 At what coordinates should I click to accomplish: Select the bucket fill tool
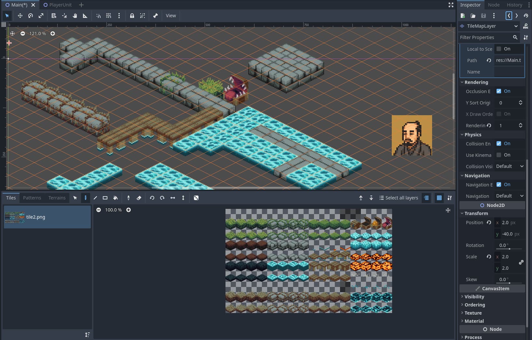click(116, 198)
